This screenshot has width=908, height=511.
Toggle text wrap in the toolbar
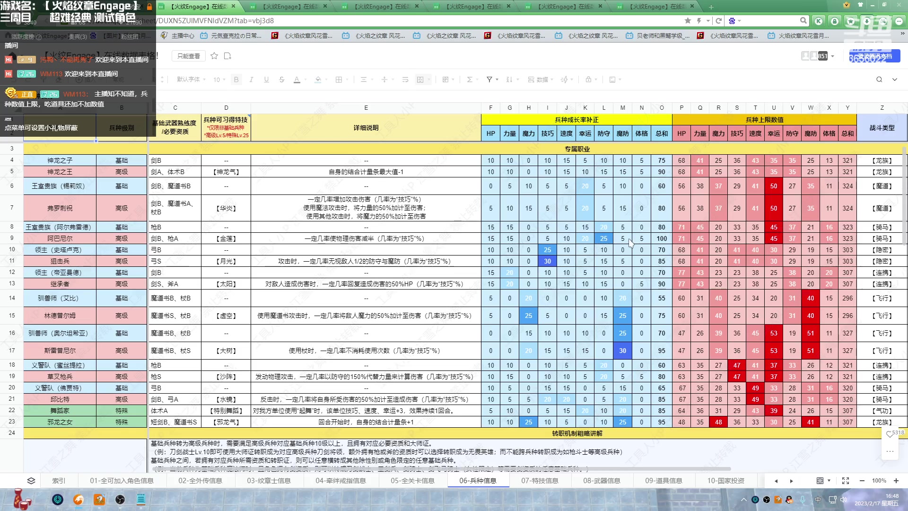pos(405,79)
